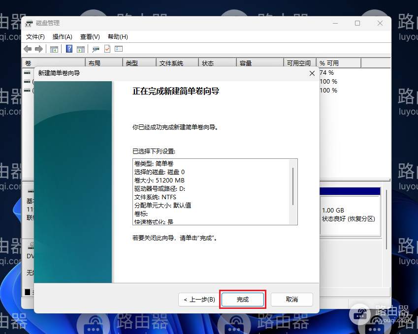Screen dimensions: 418x334
Task: Click the checklist settings toolbar icon
Action: click(119, 49)
